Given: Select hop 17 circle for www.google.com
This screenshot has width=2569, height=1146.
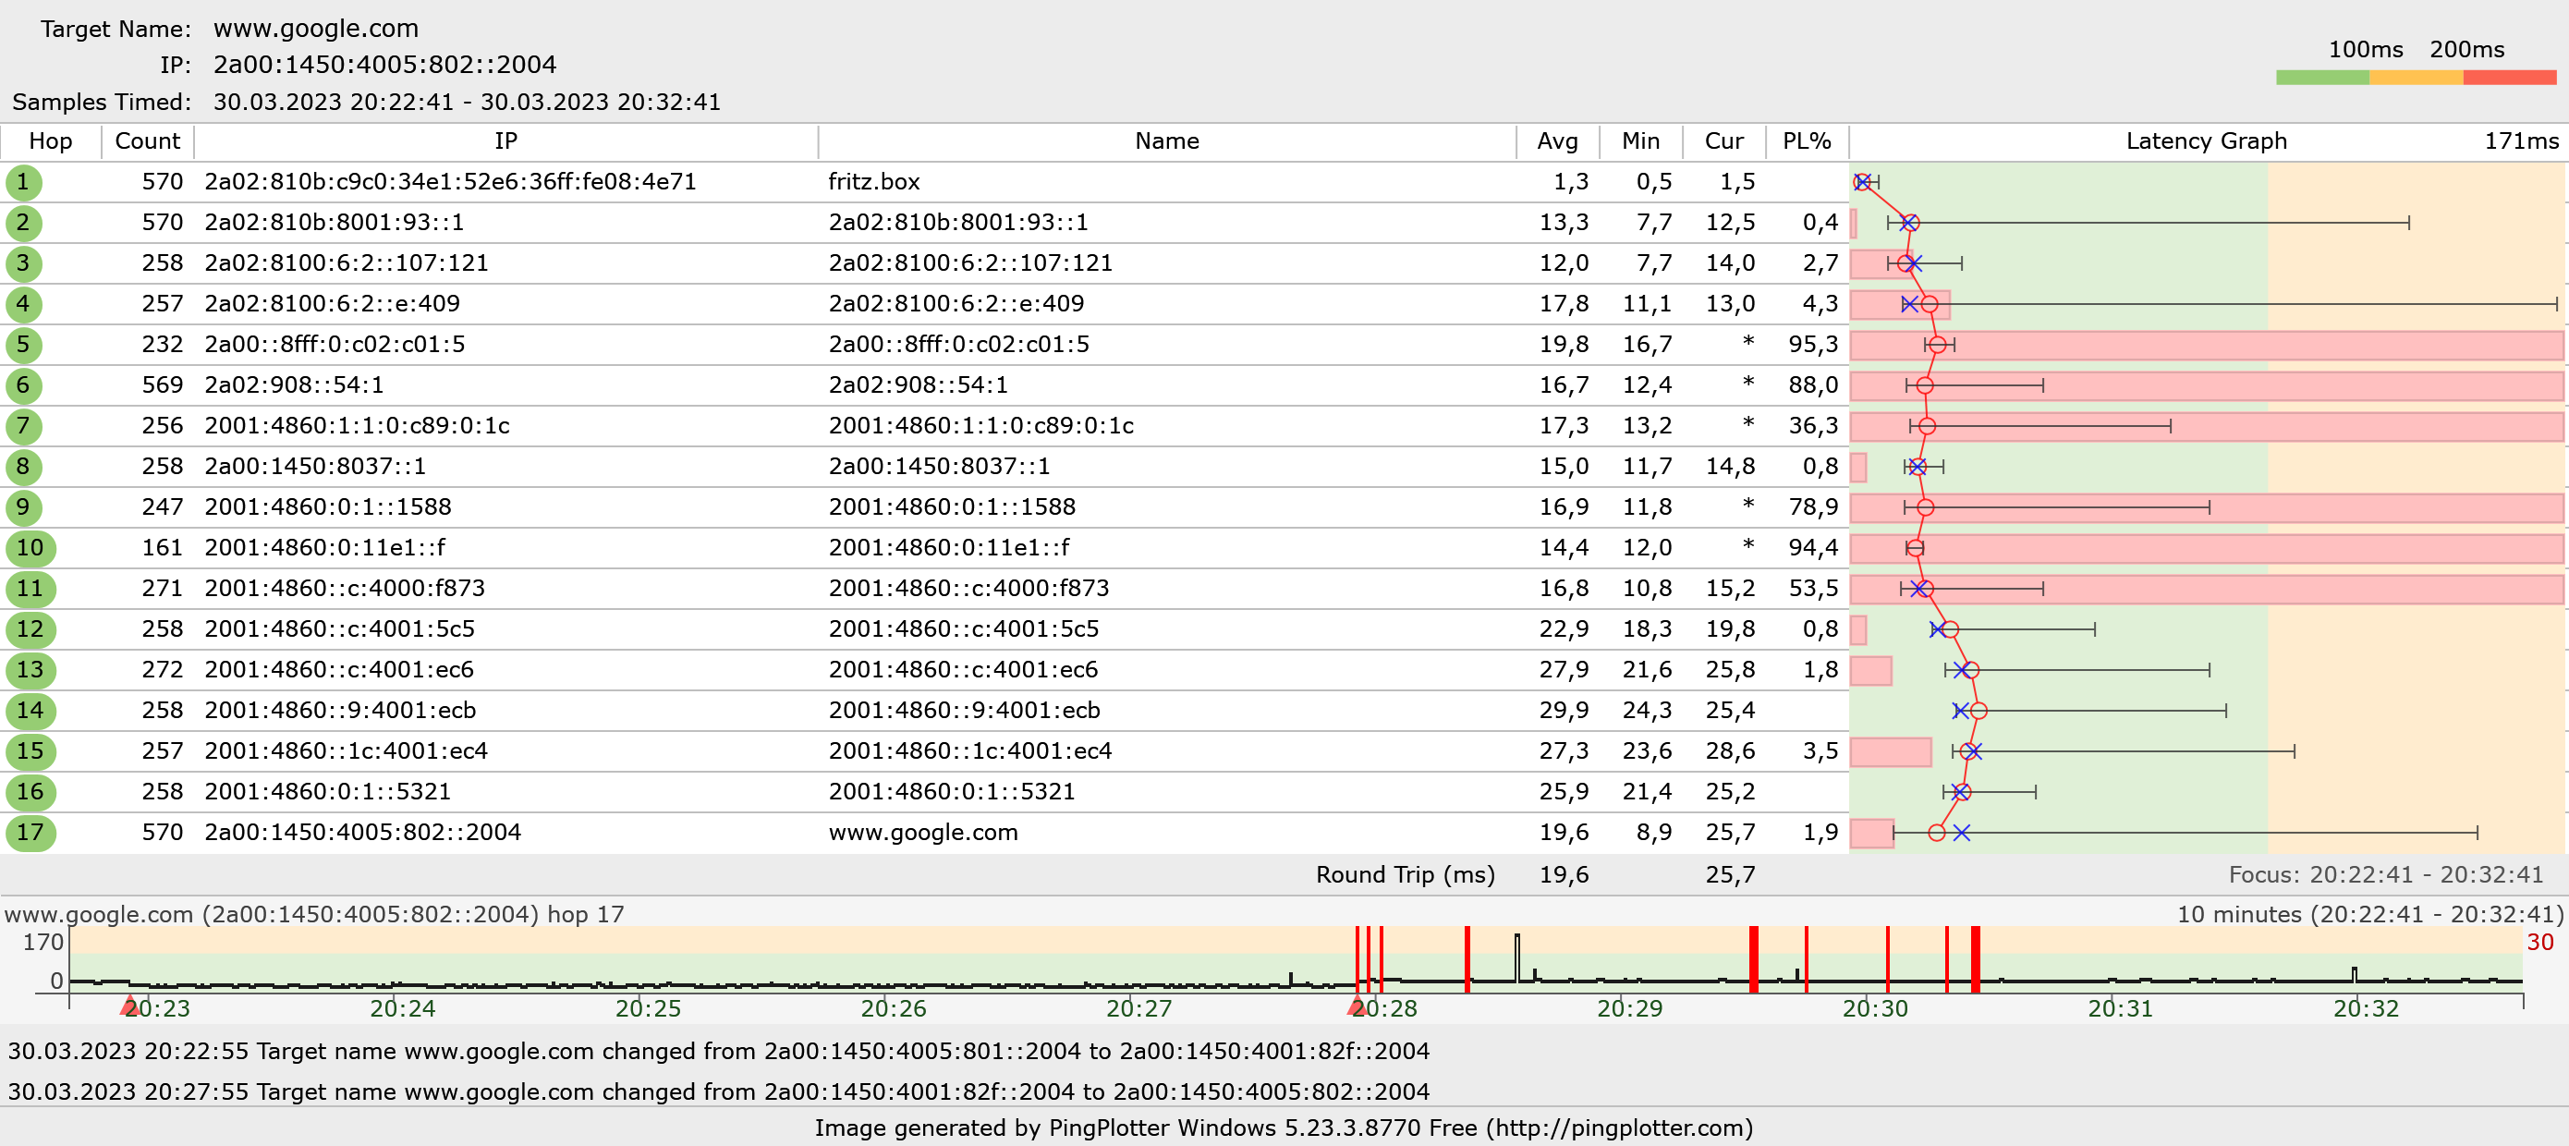Looking at the screenshot, I should coord(30,833).
